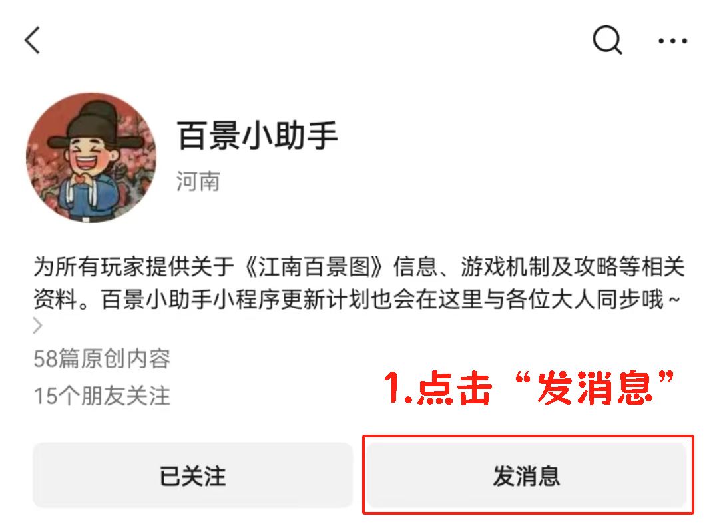719x530 pixels.
Task: Select the account name 百景小助手
Action: tap(258, 135)
